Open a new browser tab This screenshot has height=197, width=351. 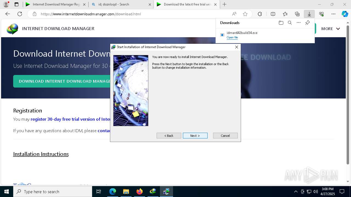pos(224,4)
